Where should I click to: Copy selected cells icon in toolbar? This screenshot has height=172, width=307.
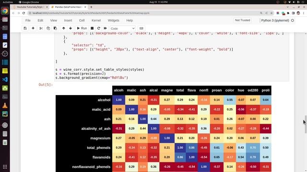point(48,28)
